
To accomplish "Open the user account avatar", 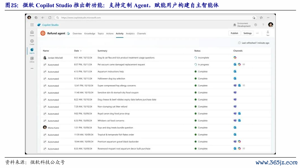I will point(270,24).
